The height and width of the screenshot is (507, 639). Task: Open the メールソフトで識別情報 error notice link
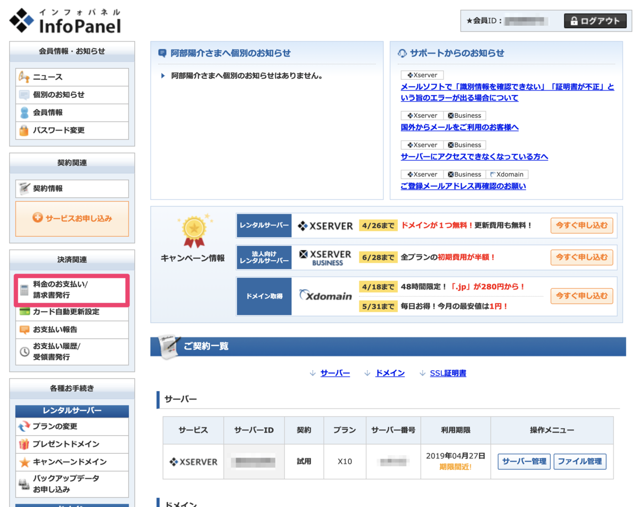(507, 93)
